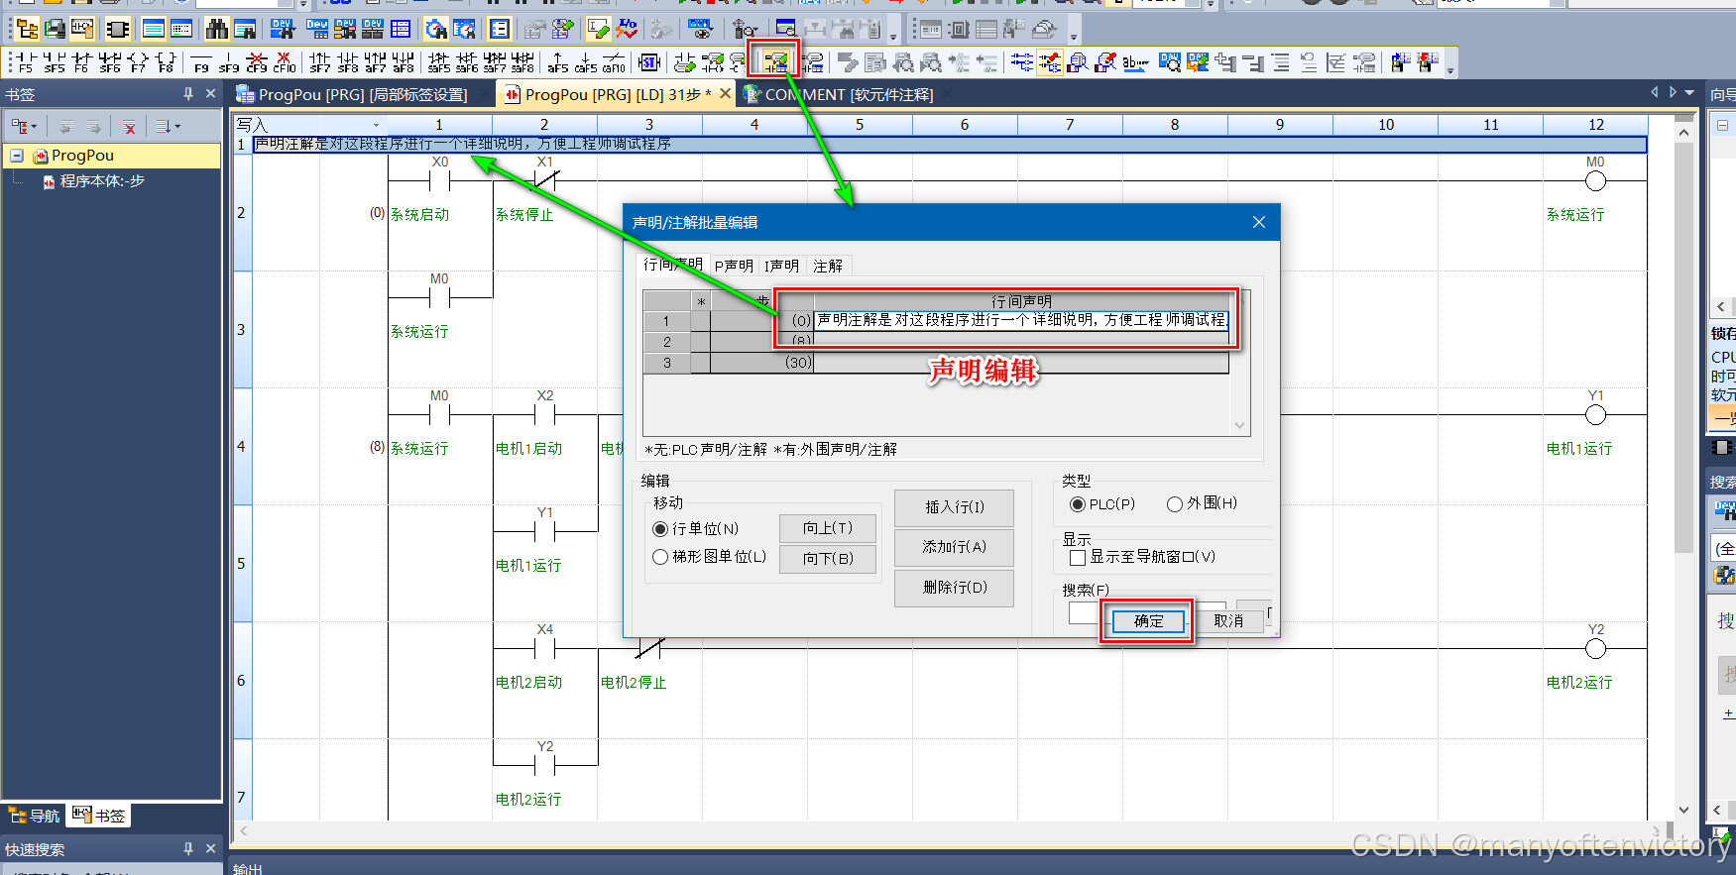1736x875 pixels.
Task: Select the F5 open contact tool
Action: (x=26, y=62)
